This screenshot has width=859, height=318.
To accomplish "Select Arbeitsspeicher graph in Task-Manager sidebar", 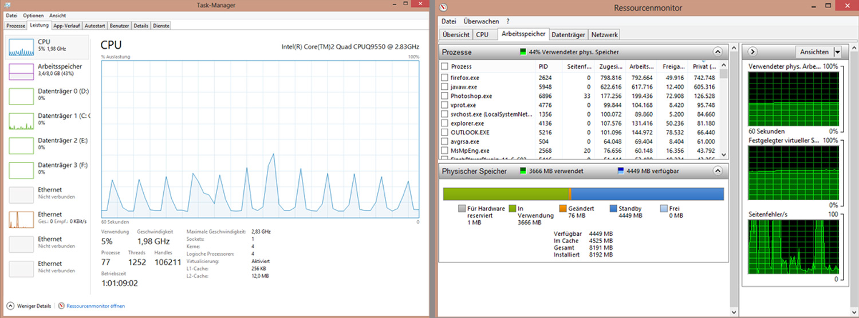I will 21,72.
